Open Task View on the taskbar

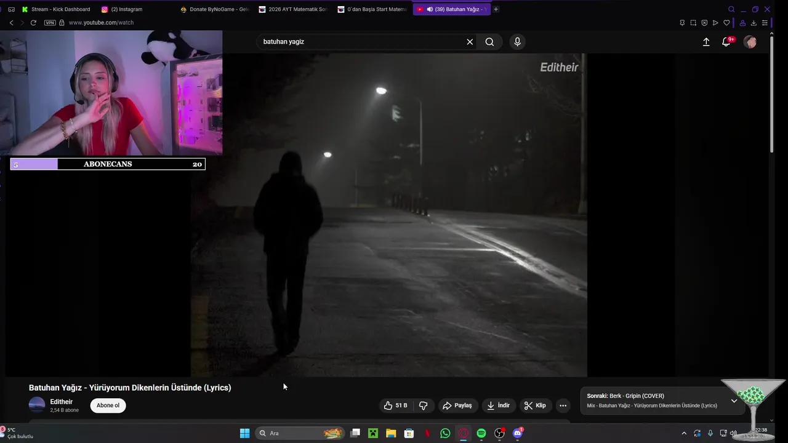point(355,433)
